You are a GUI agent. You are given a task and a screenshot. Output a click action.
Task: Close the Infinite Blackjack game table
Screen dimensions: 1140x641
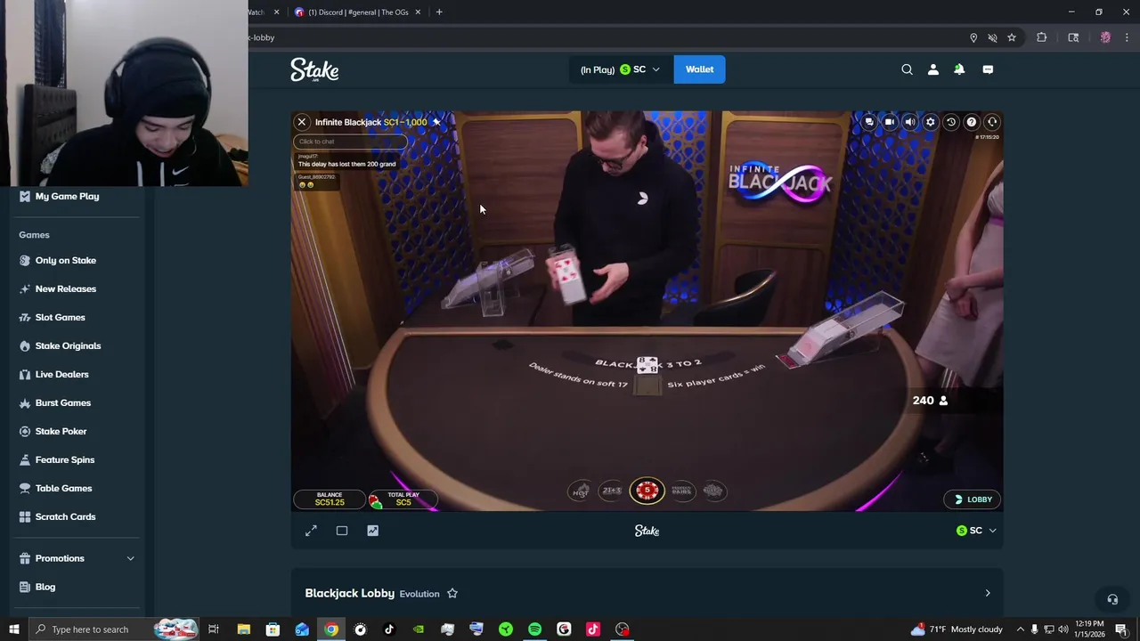(x=302, y=122)
